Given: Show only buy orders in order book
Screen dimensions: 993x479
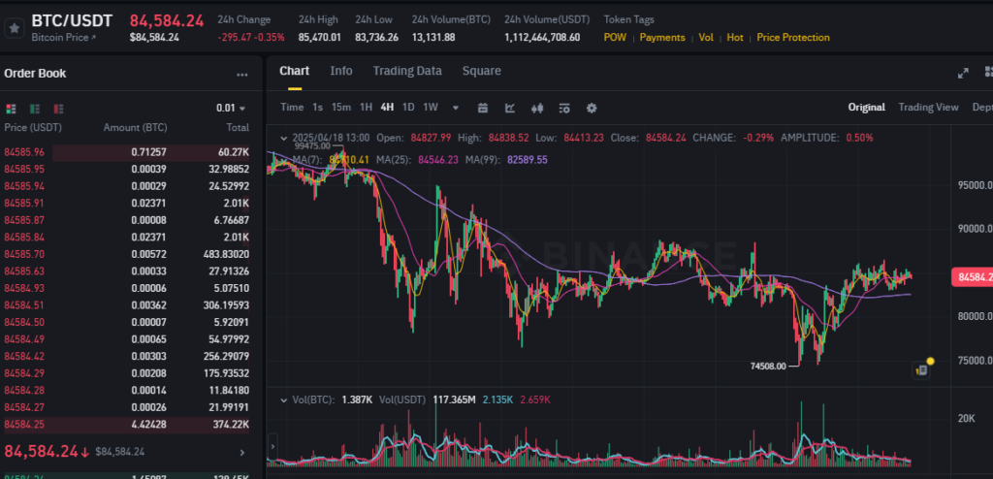Looking at the screenshot, I should coord(35,109).
